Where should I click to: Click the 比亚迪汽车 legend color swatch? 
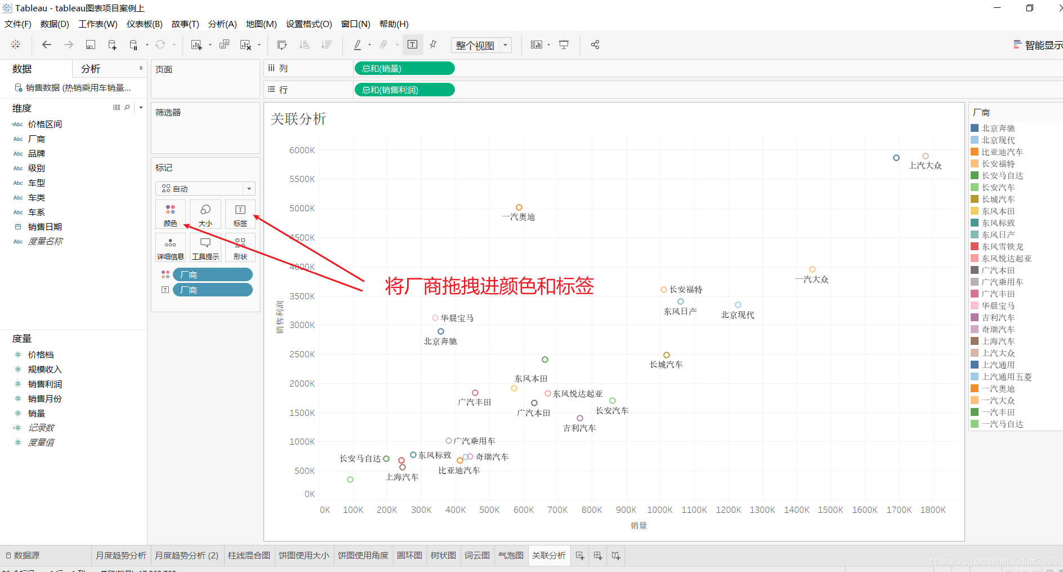(x=975, y=152)
